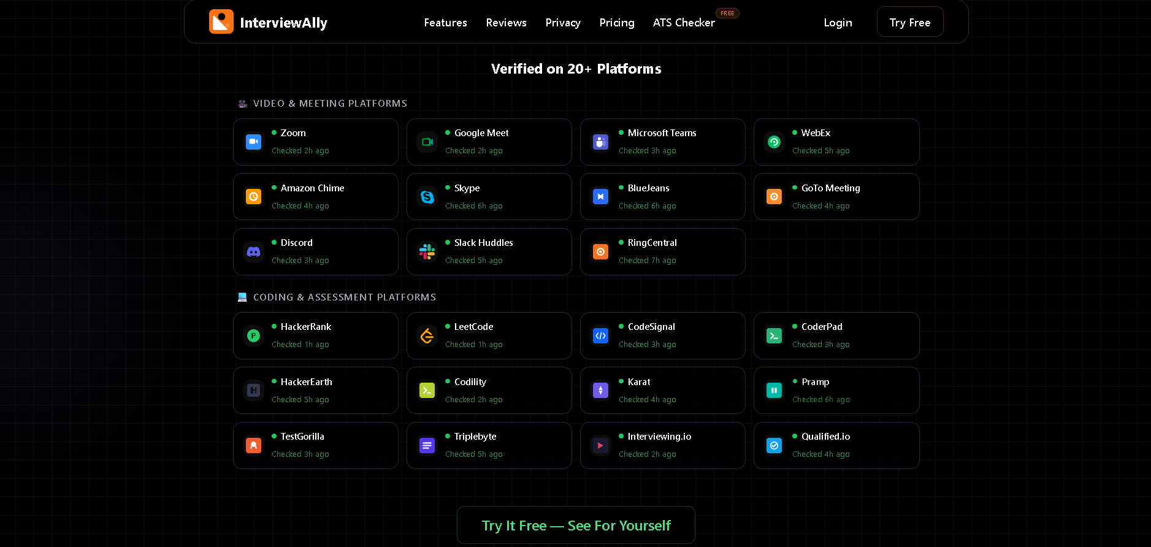Open the ATS Checker nav item
This screenshot has width=1151, height=547.
click(x=684, y=23)
